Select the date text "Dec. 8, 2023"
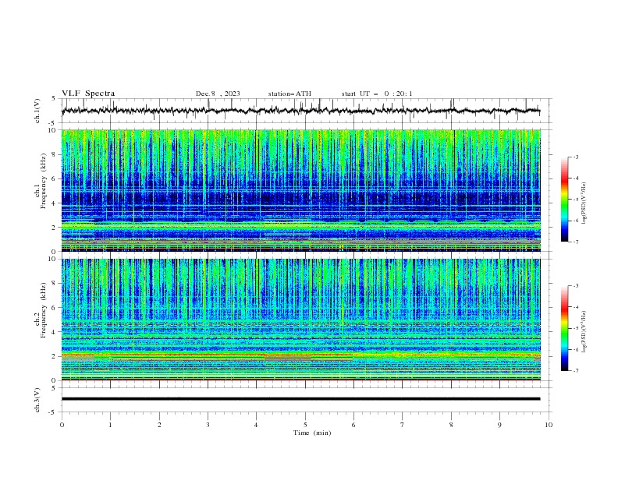 tap(218, 94)
